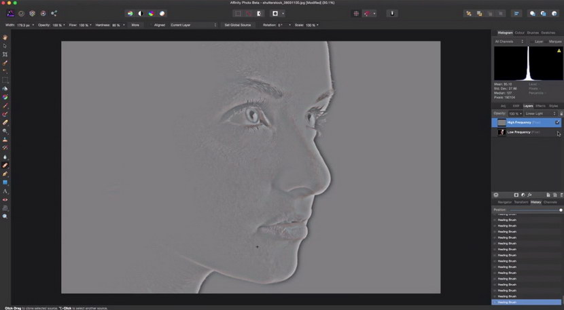The image size is (564, 310).
Task: Select the Rectangle shape tool
Action: pos(5,183)
